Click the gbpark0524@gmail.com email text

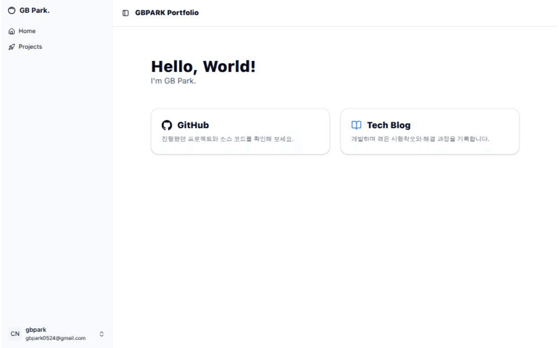[x=55, y=338]
